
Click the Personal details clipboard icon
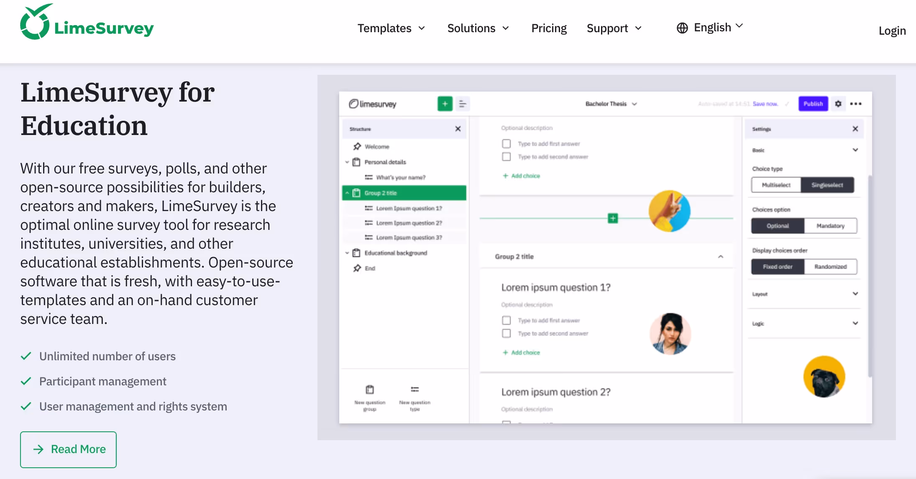point(356,162)
